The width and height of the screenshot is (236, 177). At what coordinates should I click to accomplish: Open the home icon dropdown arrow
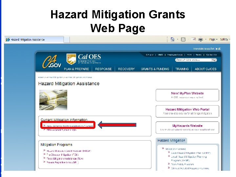pos(178,39)
